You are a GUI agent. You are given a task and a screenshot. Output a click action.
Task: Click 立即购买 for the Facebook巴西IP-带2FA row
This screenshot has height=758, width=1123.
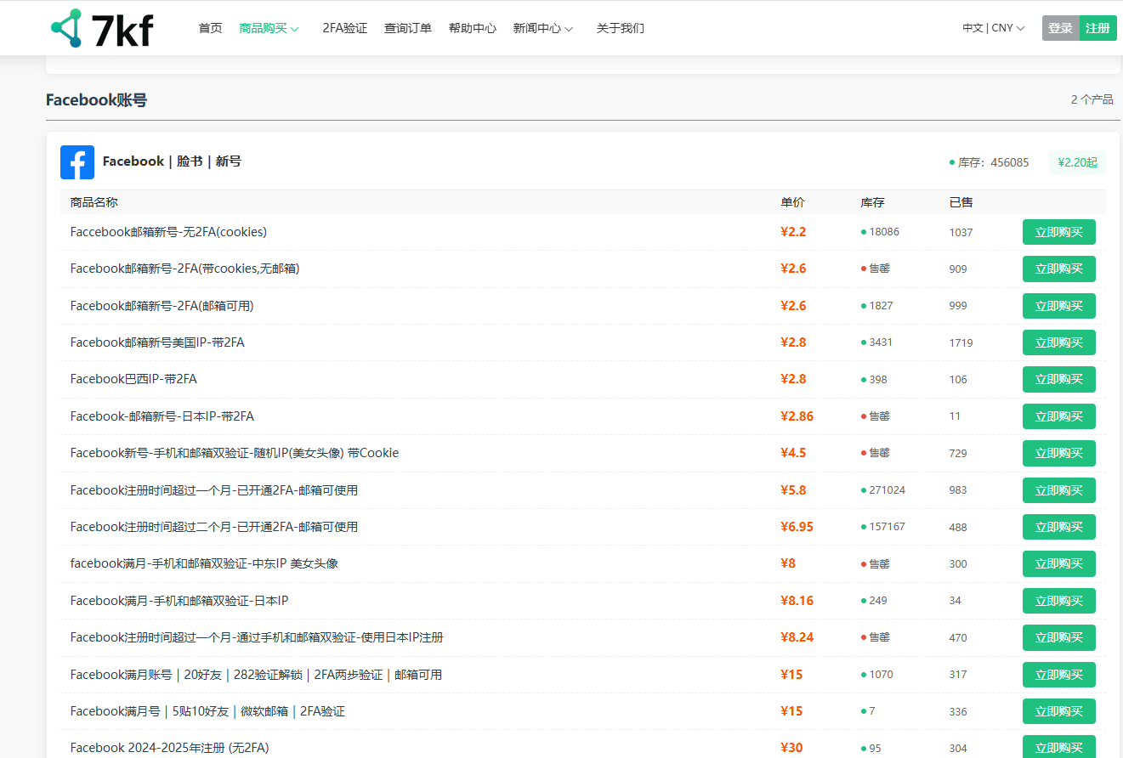click(1058, 379)
